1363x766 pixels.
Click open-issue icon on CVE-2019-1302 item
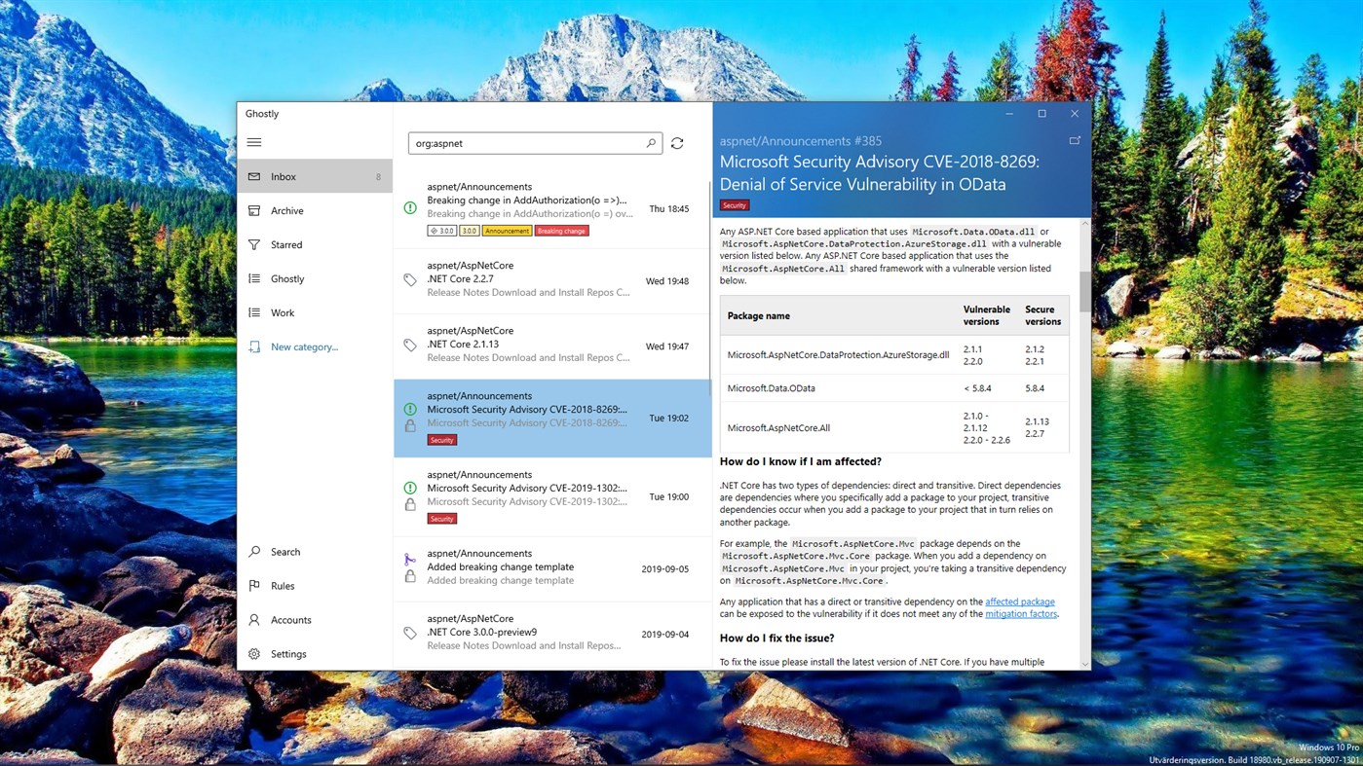(410, 489)
